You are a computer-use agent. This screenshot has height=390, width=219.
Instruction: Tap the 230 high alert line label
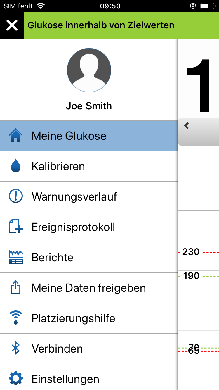point(191,252)
